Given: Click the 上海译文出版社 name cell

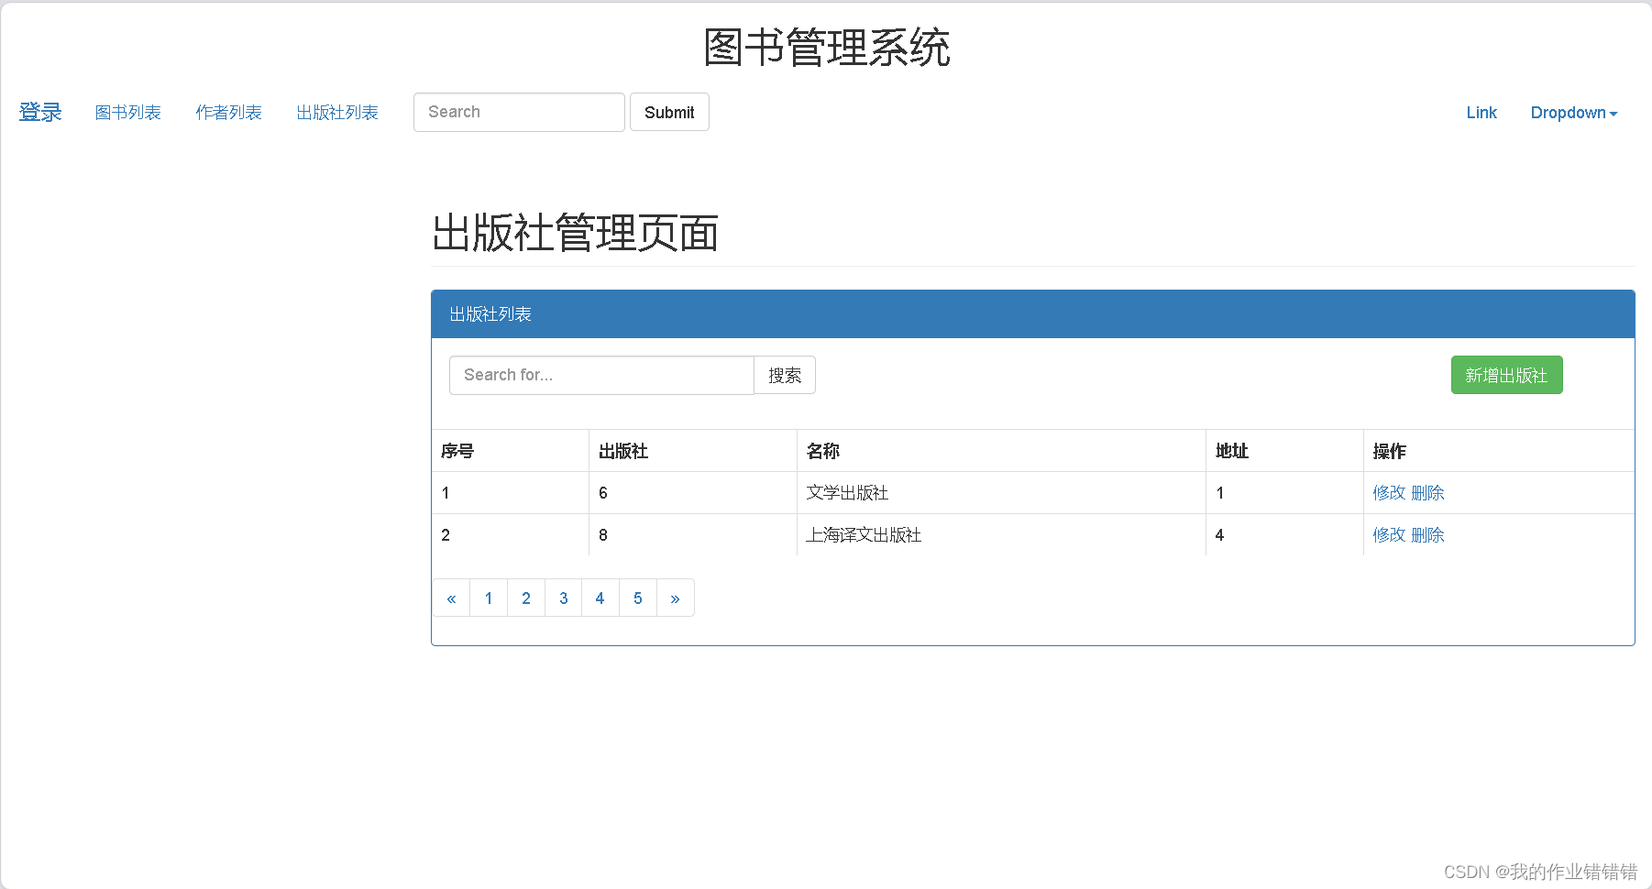Looking at the screenshot, I should tap(1001, 535).
